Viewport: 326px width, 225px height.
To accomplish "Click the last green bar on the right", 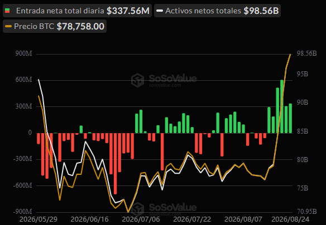I will click(290, 118).
